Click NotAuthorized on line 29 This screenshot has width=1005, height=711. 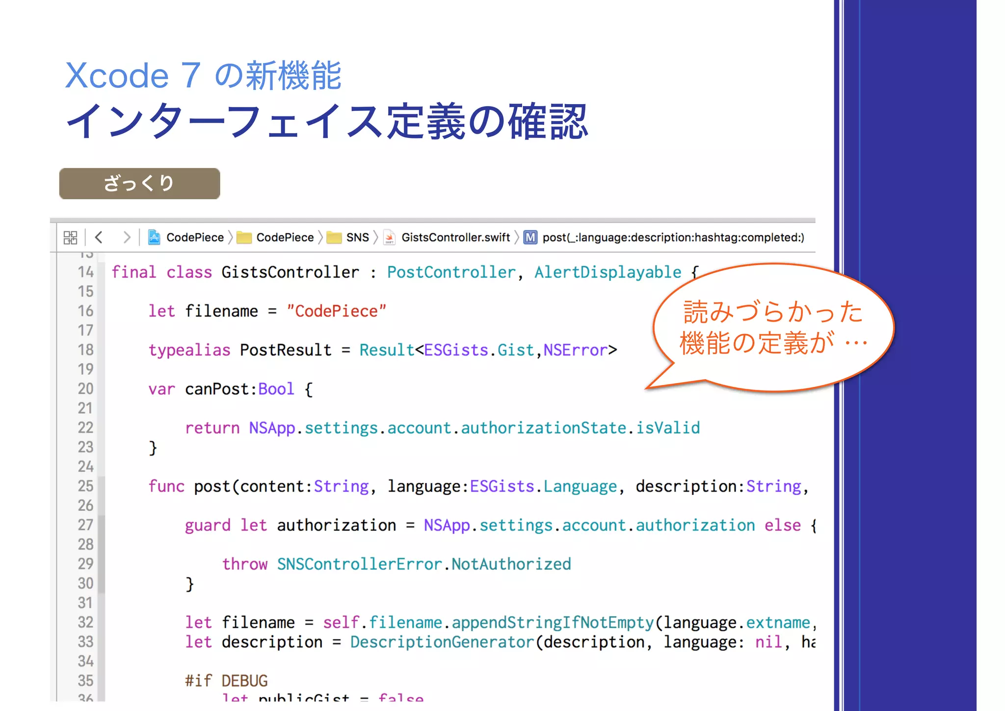click(x=511, y=564)
